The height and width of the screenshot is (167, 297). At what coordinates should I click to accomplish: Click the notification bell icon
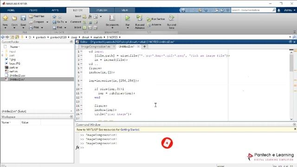[x=279, y=10]
